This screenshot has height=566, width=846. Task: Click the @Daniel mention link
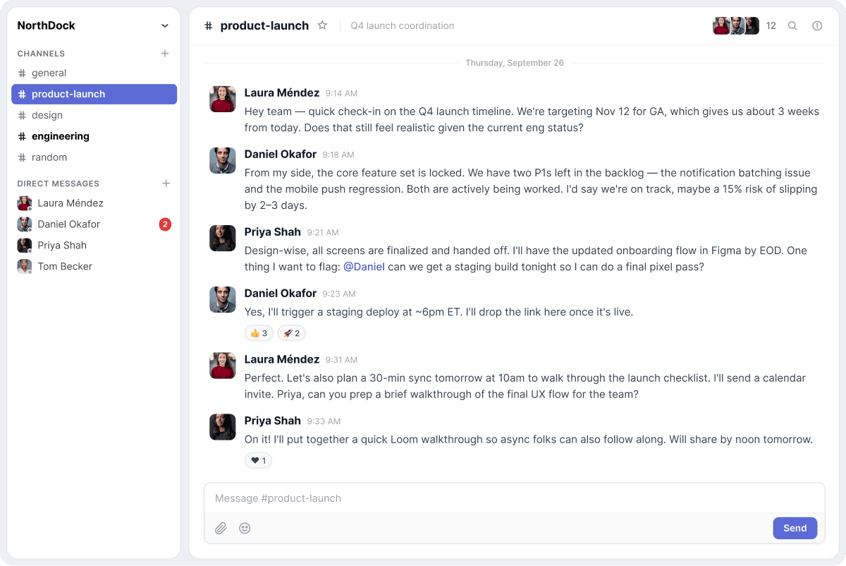(x=364, y=267)
